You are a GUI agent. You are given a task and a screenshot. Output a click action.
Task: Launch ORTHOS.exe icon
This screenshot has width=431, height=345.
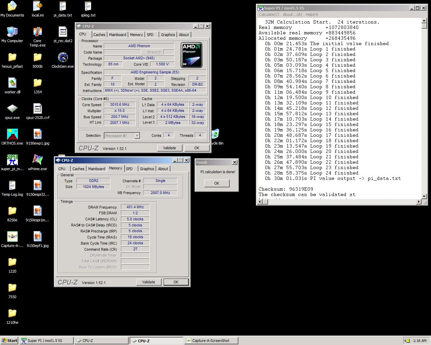pos(12,137)
